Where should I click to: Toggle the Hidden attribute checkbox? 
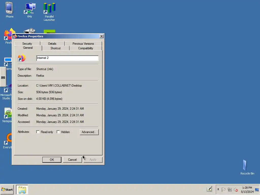tap(58, 132)
